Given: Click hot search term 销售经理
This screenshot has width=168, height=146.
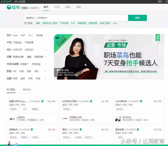Looking at the screenshot, I should [x=82, y=23].
